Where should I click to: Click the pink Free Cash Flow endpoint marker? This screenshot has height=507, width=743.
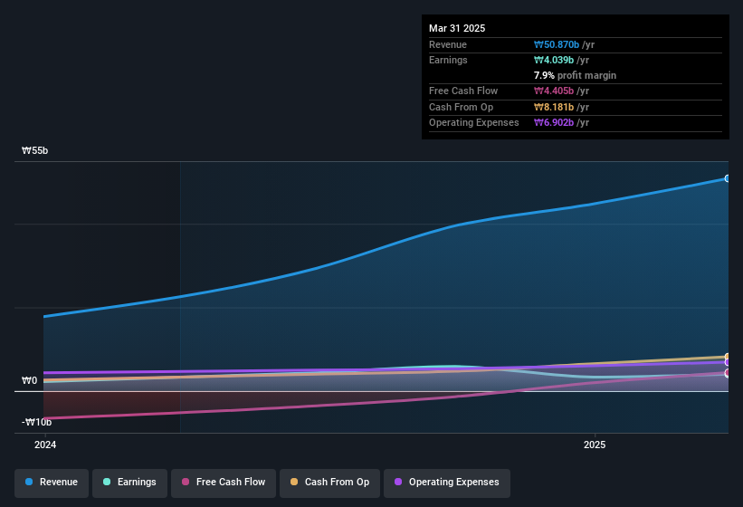coord(728,373)
